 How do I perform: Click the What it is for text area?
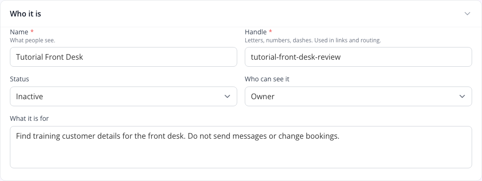tap(241, 147)
